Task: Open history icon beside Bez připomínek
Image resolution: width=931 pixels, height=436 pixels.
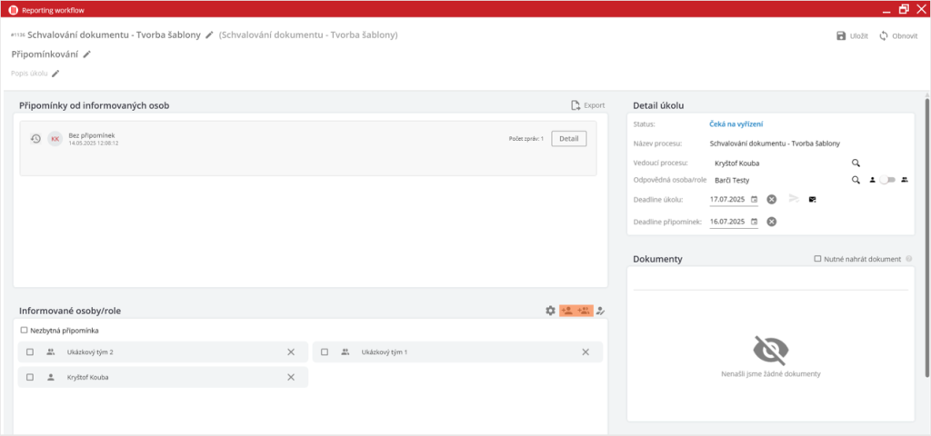Action: (x=35, y=139)
